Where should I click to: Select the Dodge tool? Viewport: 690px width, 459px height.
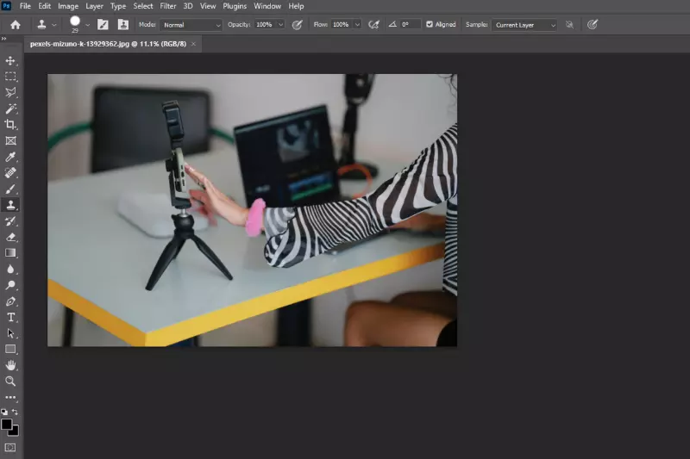(10, 285)
